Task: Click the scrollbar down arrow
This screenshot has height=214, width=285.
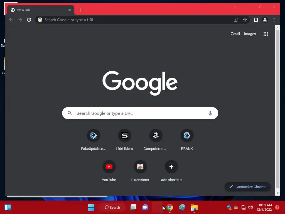Action: [x=277, y=193]
